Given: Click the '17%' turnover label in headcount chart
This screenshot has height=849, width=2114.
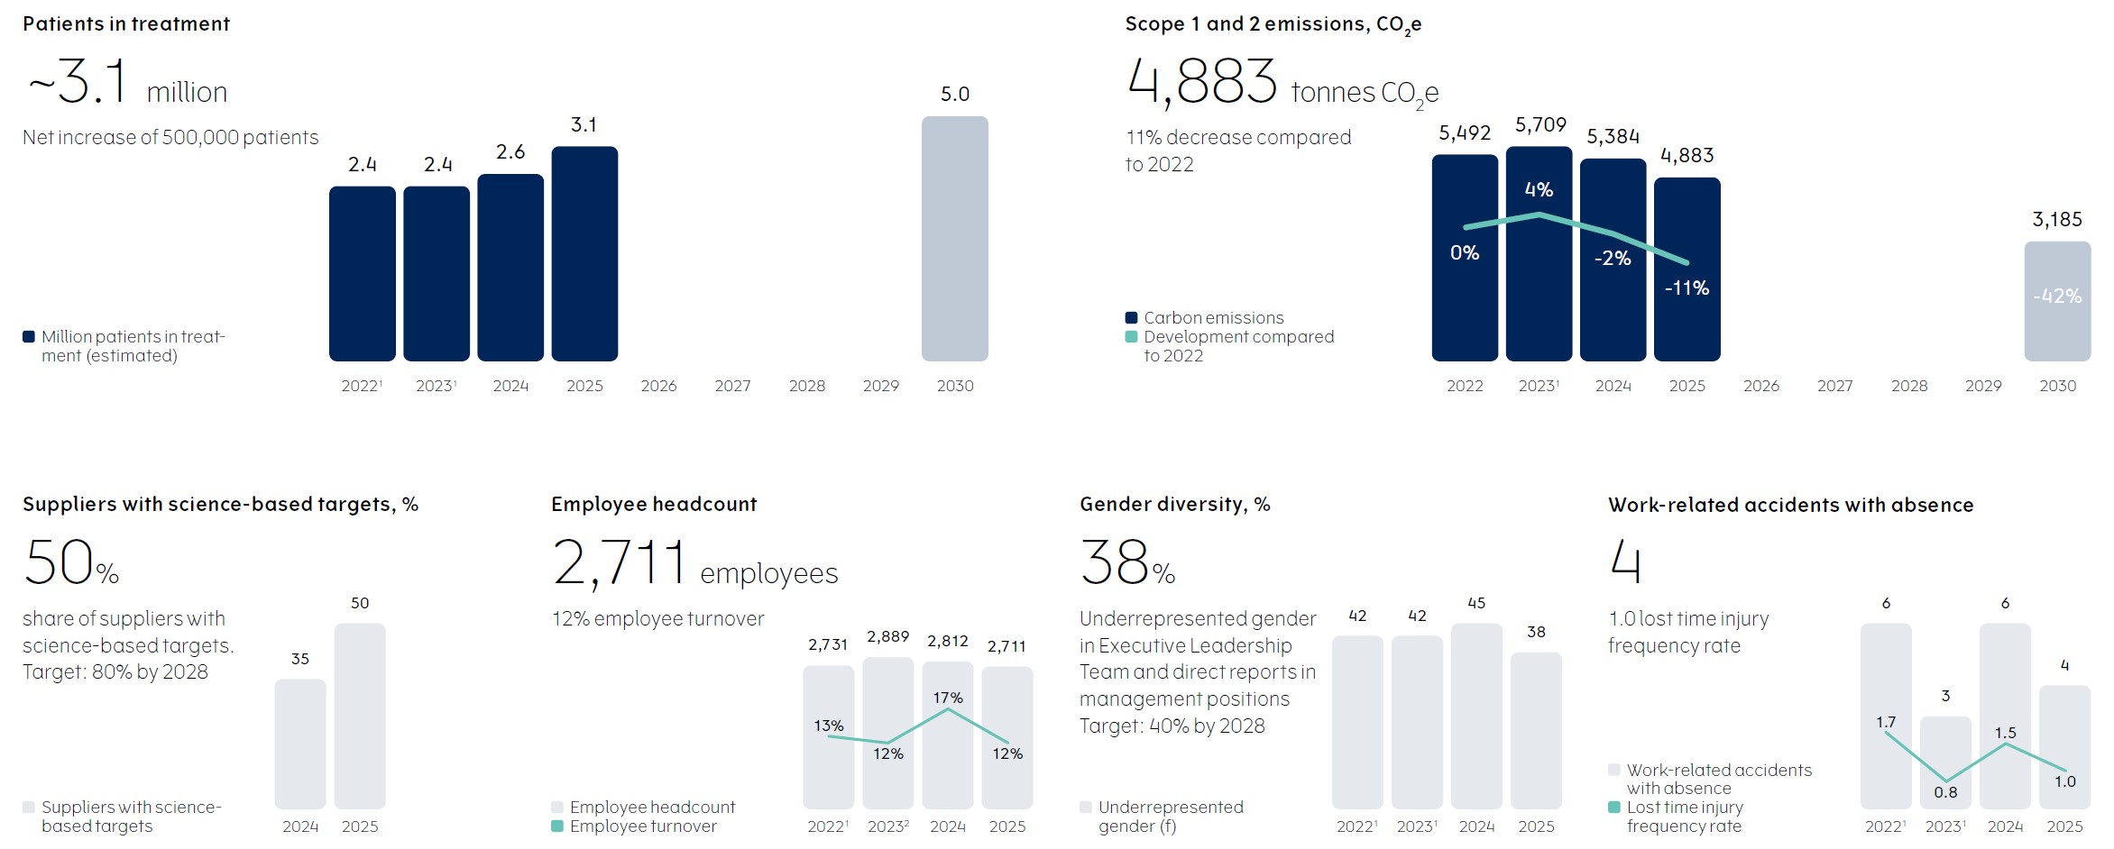Looking at the screenshot, I should [948, 698].
